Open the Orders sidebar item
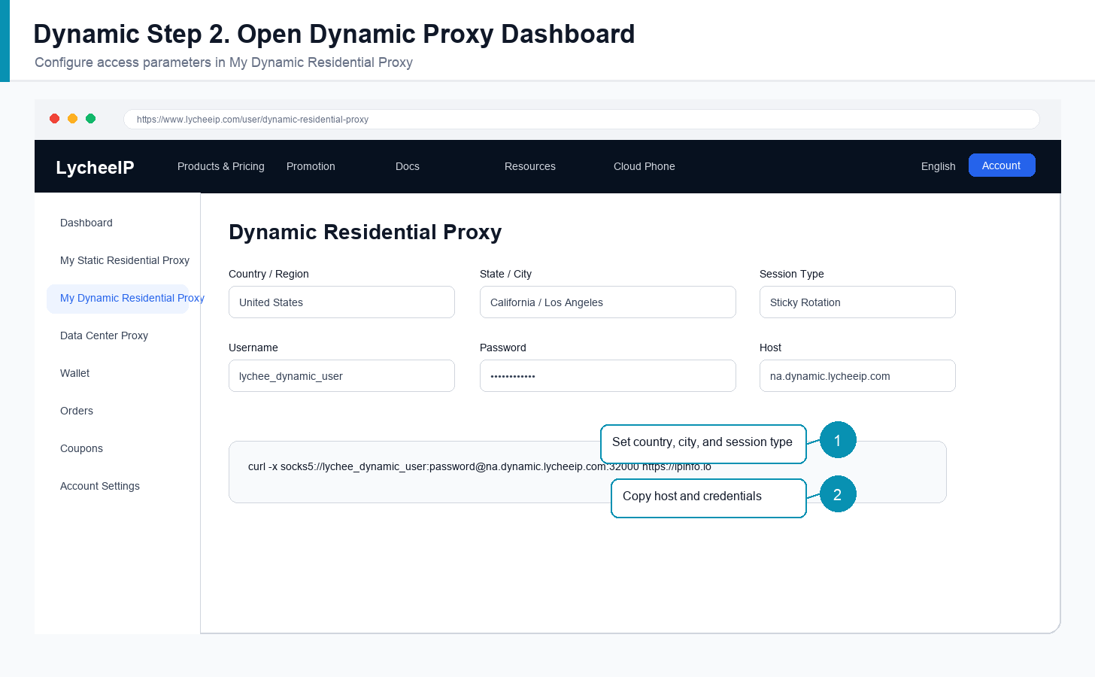Image resolution: width=1095 pixels, height=677 pixels. click(77, 411)
